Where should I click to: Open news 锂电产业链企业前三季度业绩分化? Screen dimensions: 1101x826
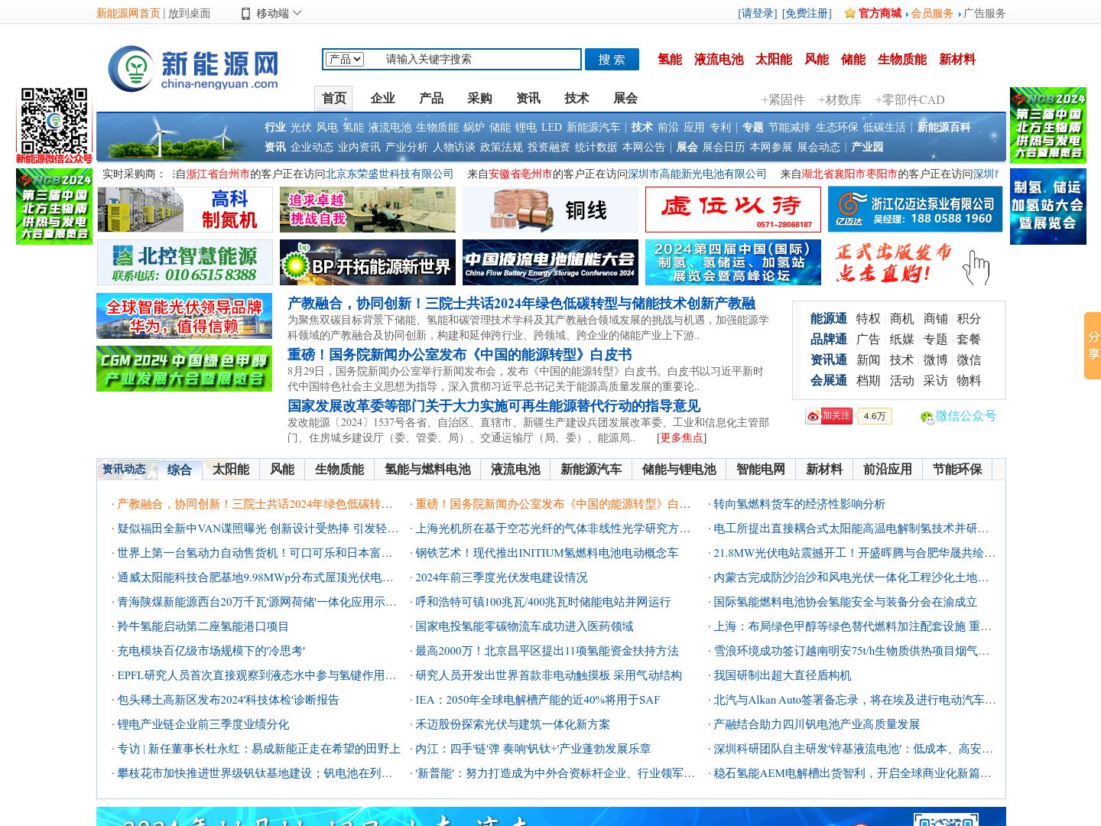(203, 724)
